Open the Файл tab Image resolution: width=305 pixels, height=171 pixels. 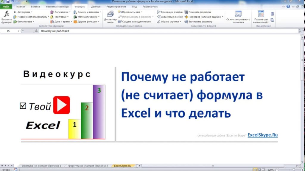pyautogui.click(x=6, y=7)
